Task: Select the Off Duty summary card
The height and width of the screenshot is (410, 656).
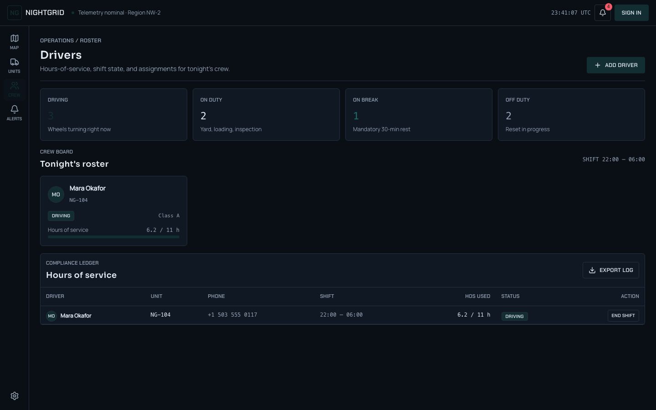Action: [x=571, y=114]
